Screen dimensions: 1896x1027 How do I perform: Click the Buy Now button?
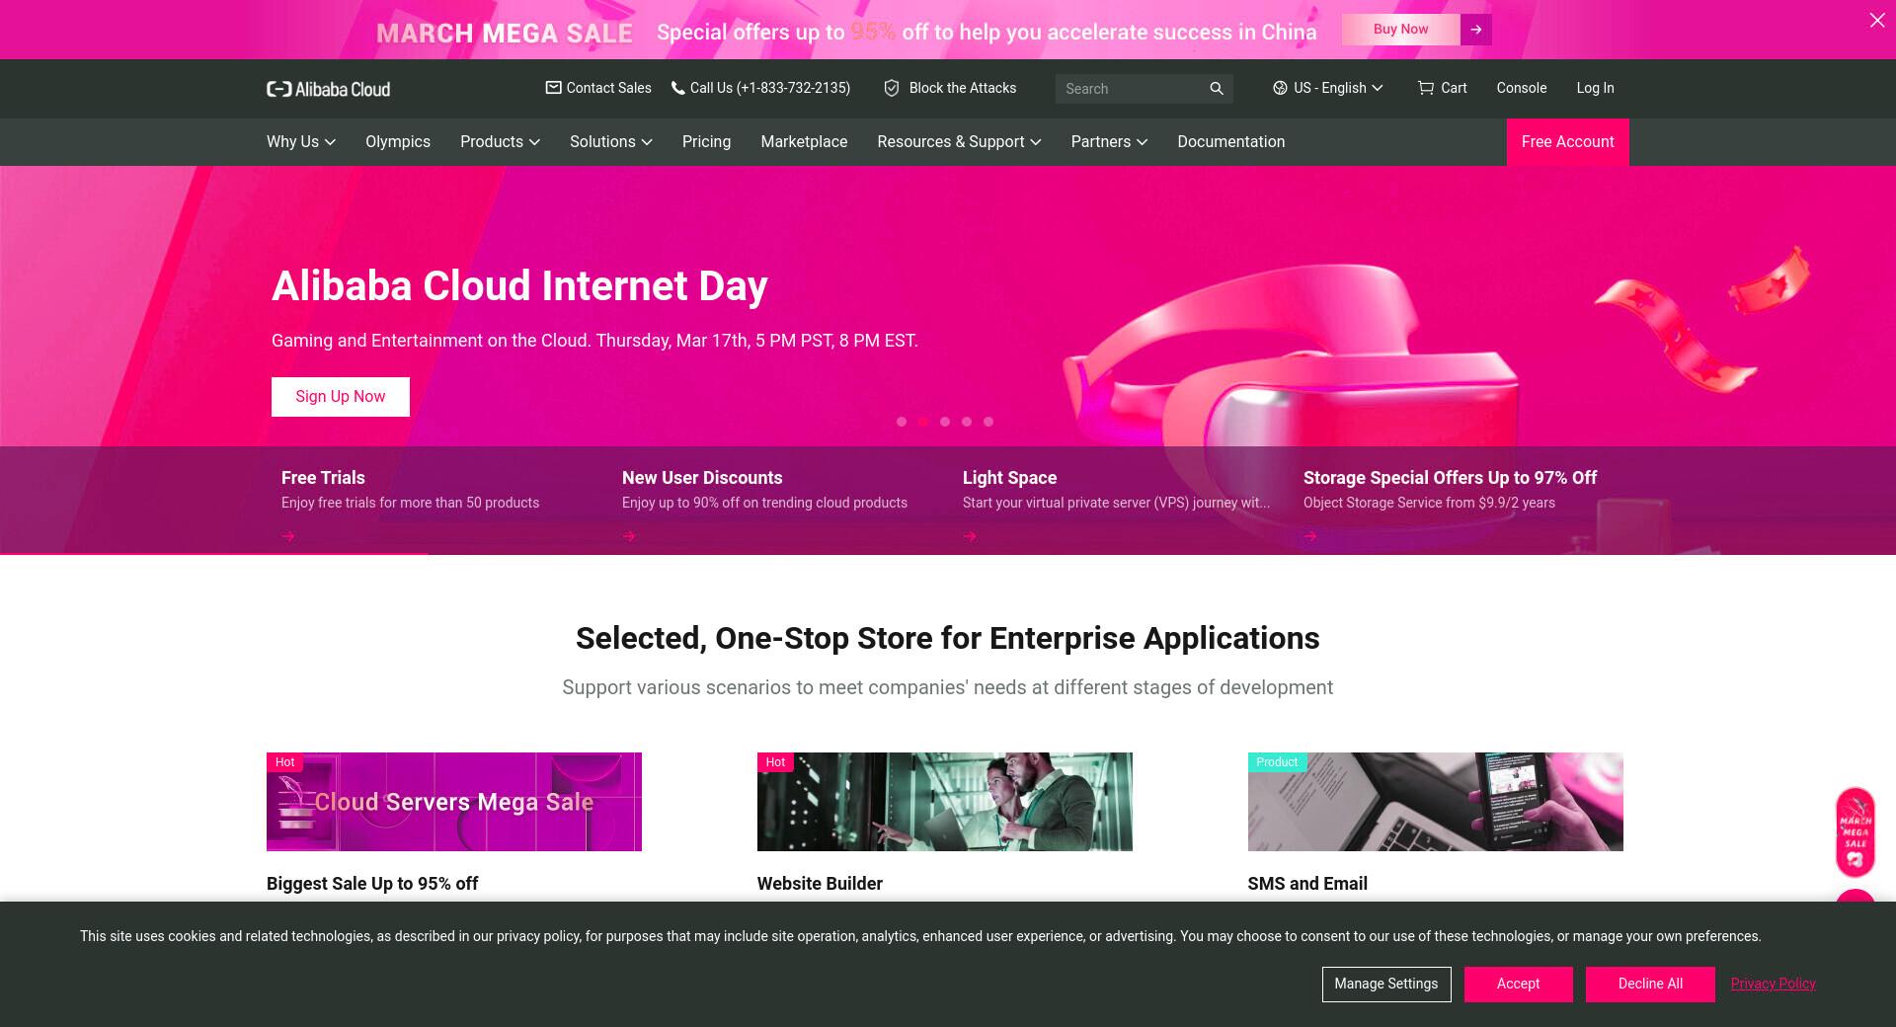tap(1400, 30)
